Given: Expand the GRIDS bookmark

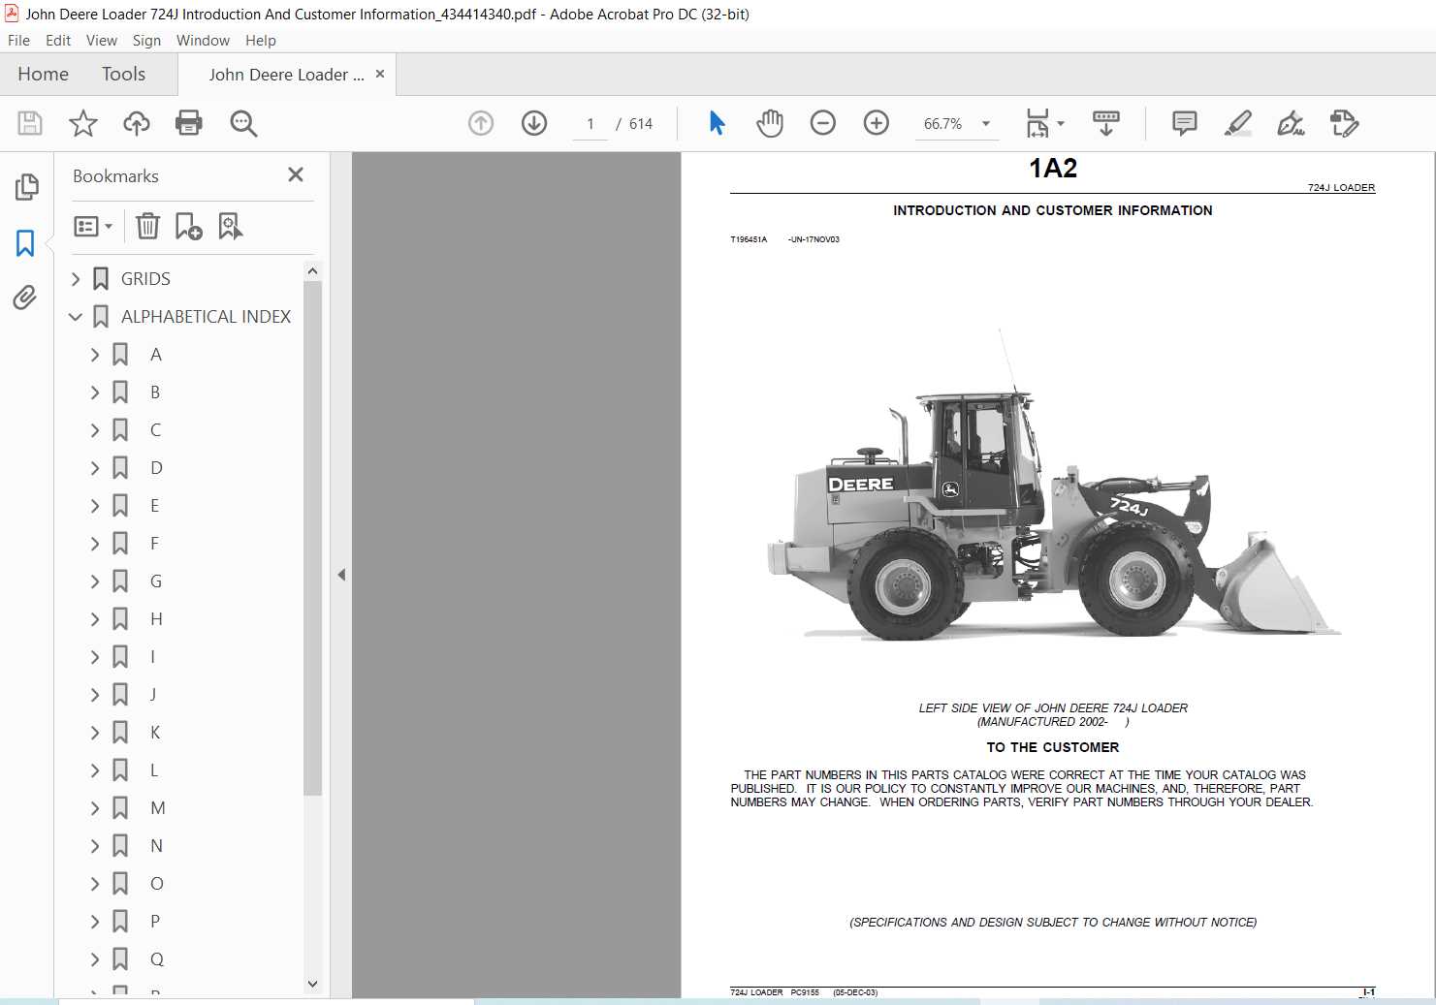Looking at the screenshot, I should pos(76,279).
